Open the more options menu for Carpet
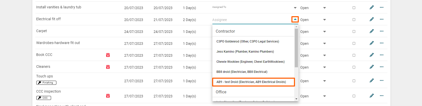The width and height of the screenshot is (422, 106). [381, 31]
